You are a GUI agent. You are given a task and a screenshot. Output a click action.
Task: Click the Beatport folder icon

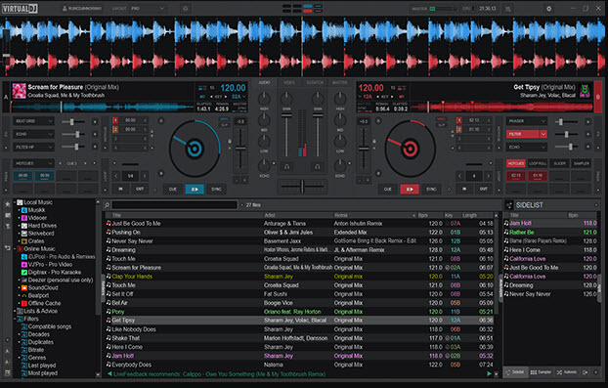coord(24,295)
